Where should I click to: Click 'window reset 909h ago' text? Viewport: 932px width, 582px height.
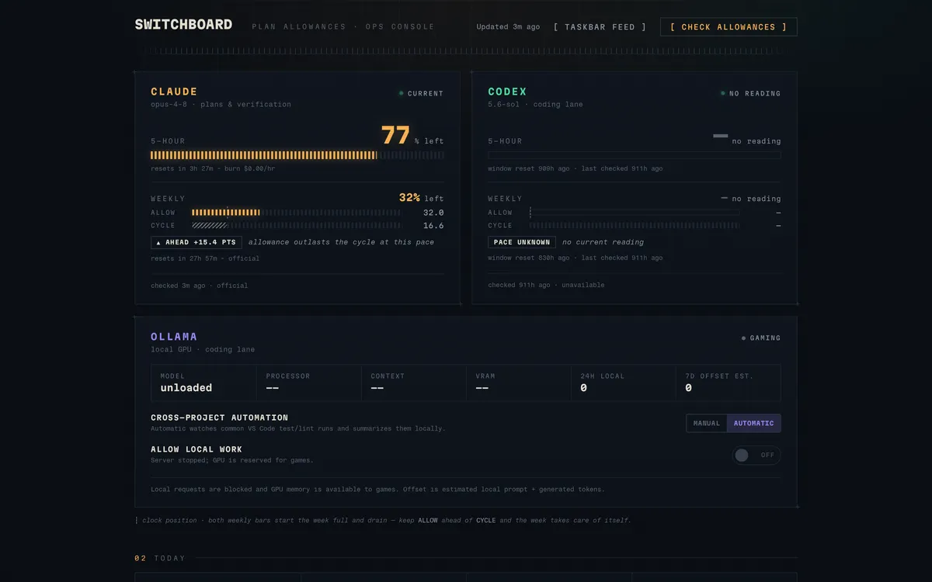coord(576,168)
